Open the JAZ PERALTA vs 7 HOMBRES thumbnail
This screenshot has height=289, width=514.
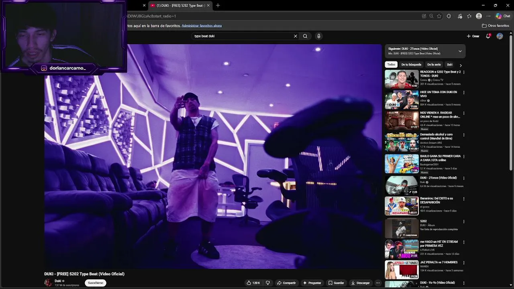tap(402, 270)
